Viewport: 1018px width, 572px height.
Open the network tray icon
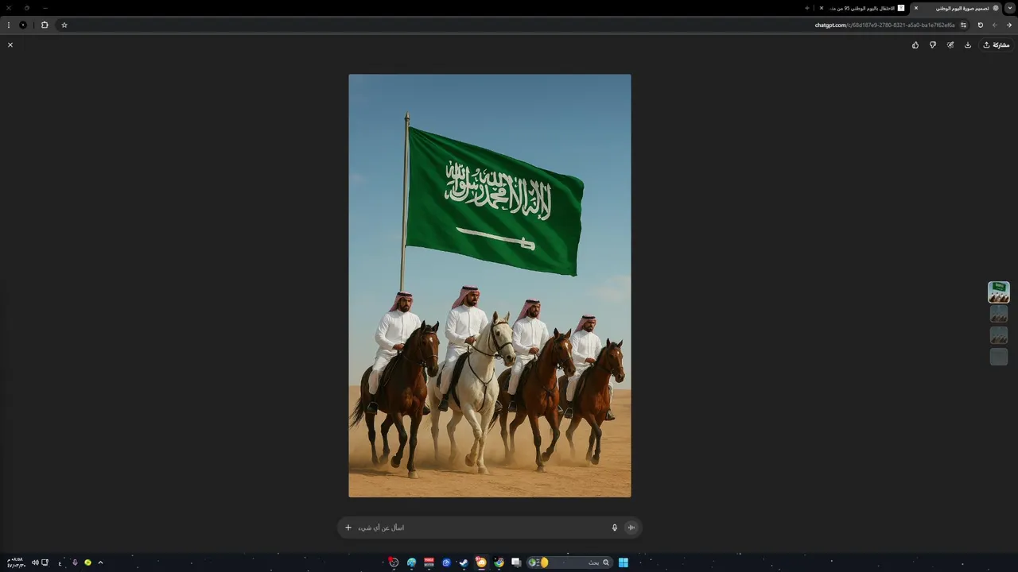coord(45,562)
